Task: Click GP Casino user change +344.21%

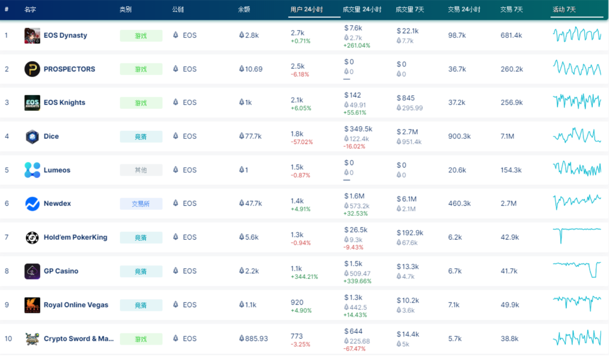Action: (304, 277)
